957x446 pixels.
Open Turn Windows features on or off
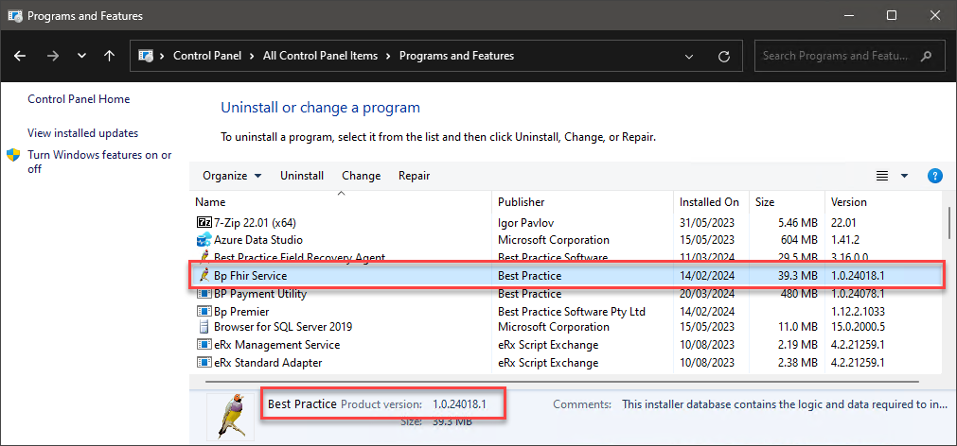(x=99, y=163)
